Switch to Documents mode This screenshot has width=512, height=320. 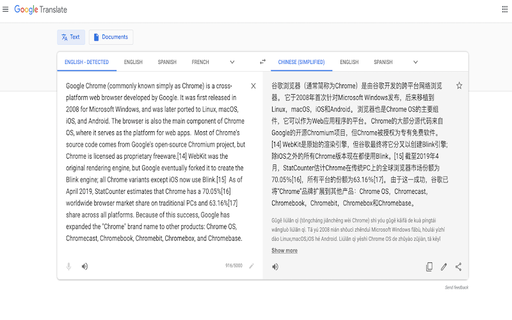111,37
